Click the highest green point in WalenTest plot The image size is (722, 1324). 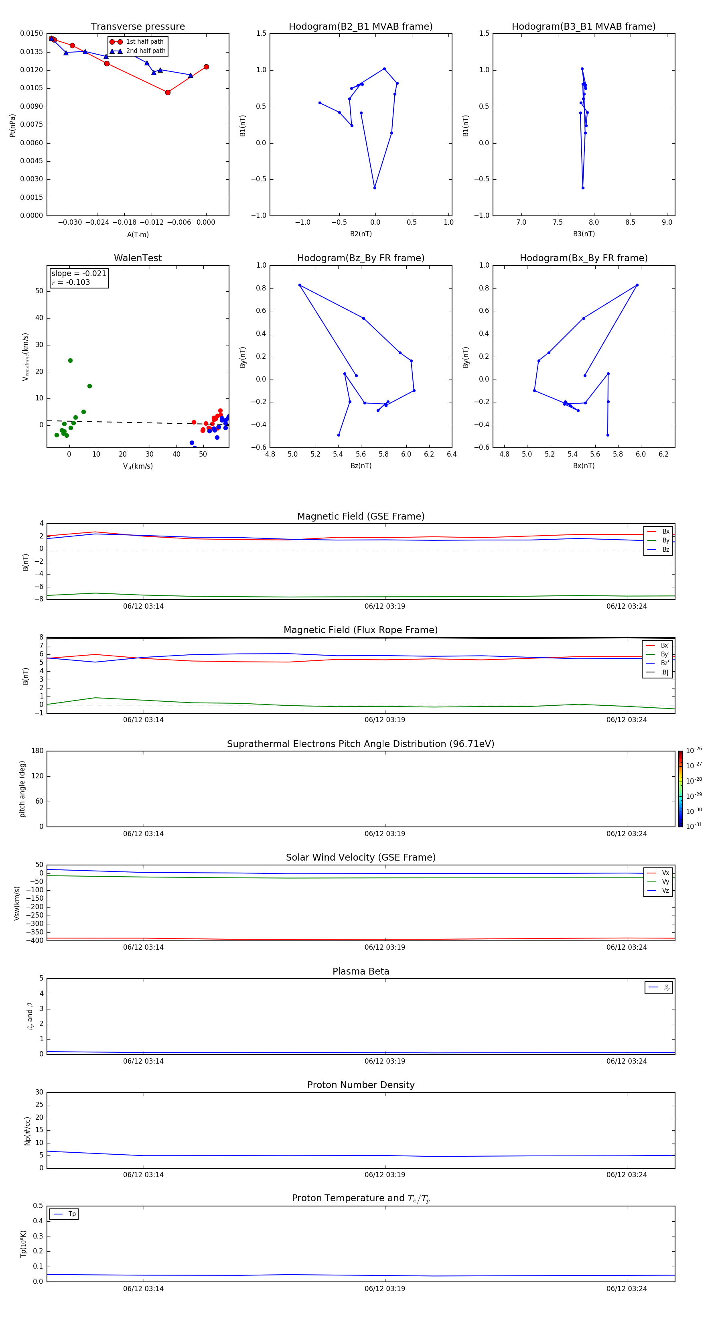point(71,360)
